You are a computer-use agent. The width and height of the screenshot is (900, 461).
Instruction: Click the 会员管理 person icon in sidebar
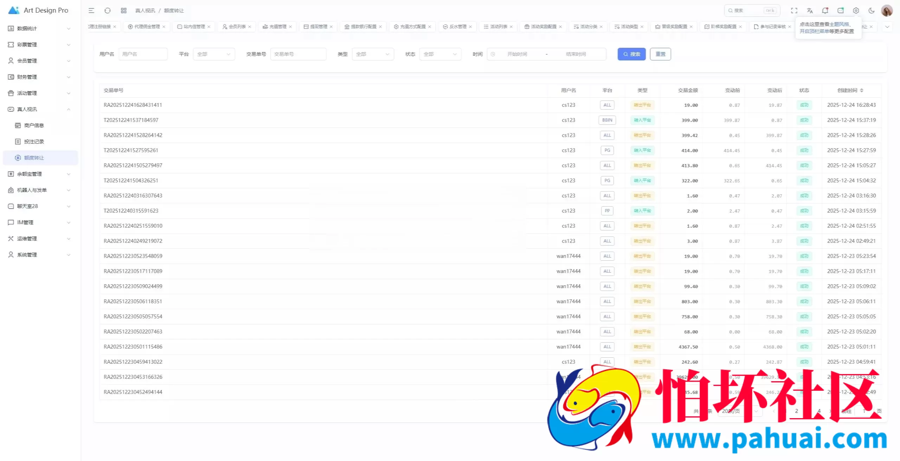point(11,61)
